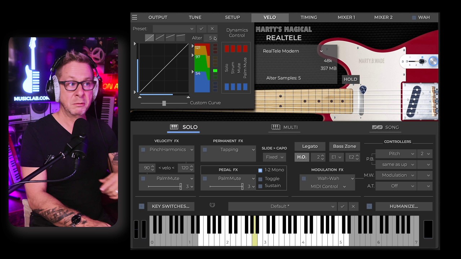Open the HUMANIZE... dialog
461x259 pixels.
tap(404, 206)
